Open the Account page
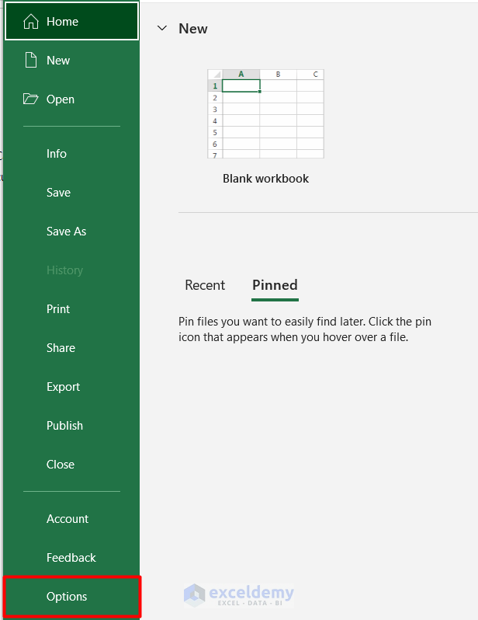 click(68, 519)
